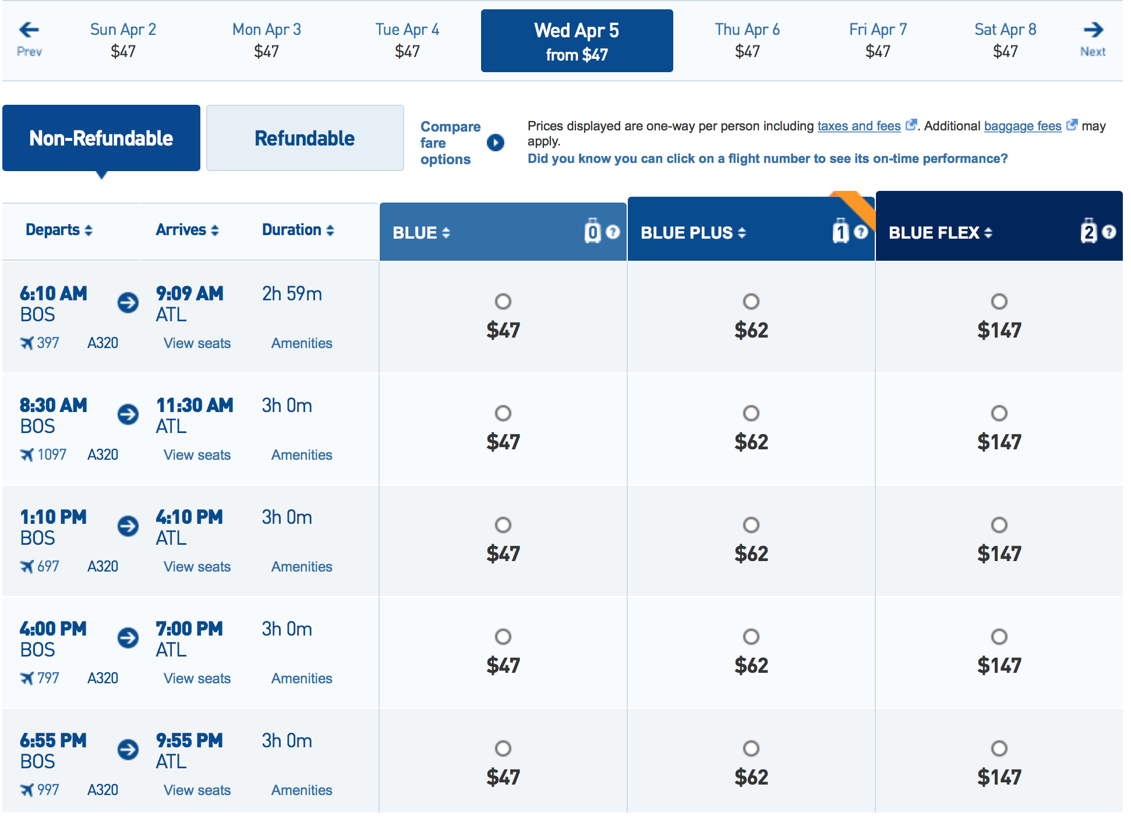Pick $147 Blue Flex fare for 6:55 PM flight

[x=999, y=748]
